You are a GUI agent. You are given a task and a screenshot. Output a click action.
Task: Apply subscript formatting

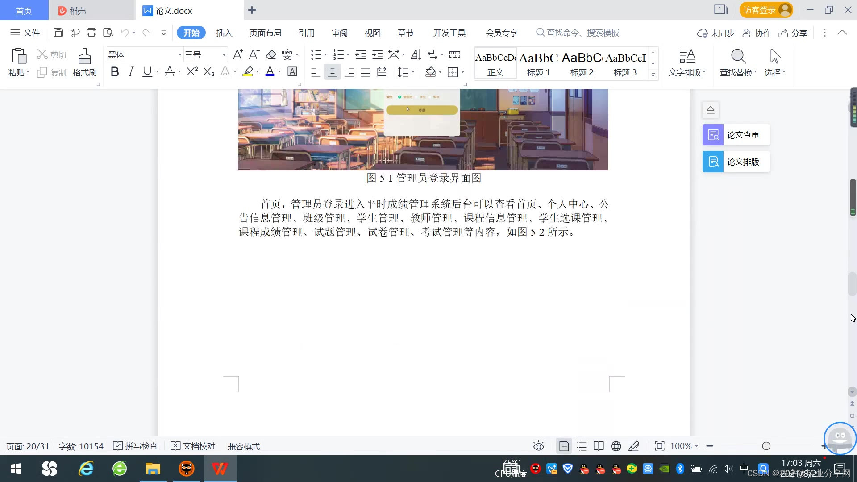click(x=209, y=71)
